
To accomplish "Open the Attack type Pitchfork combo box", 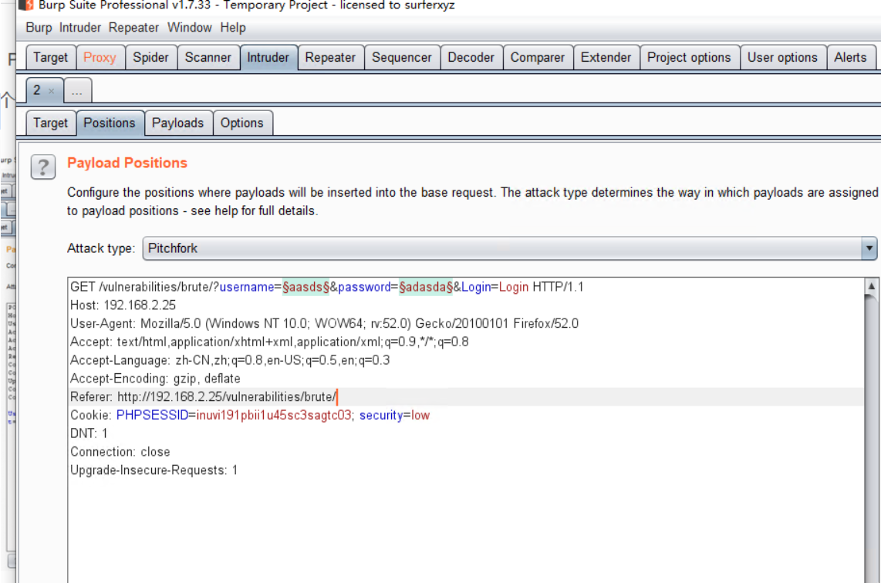I will point(501,248).
